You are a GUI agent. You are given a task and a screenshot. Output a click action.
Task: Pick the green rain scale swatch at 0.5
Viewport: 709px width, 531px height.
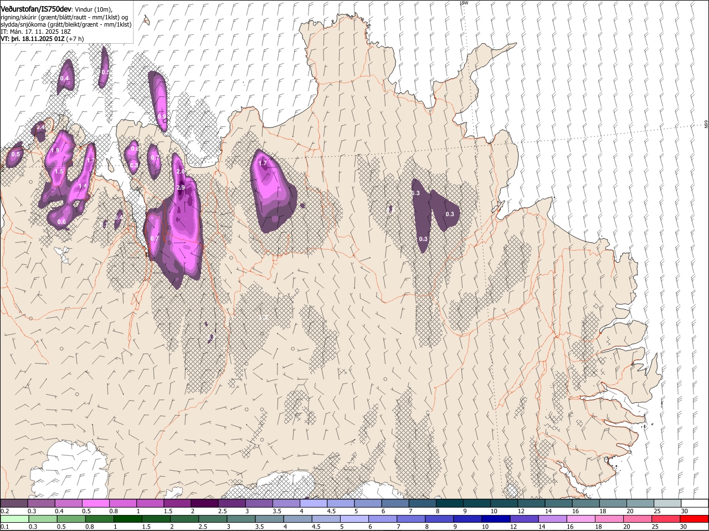71,519
